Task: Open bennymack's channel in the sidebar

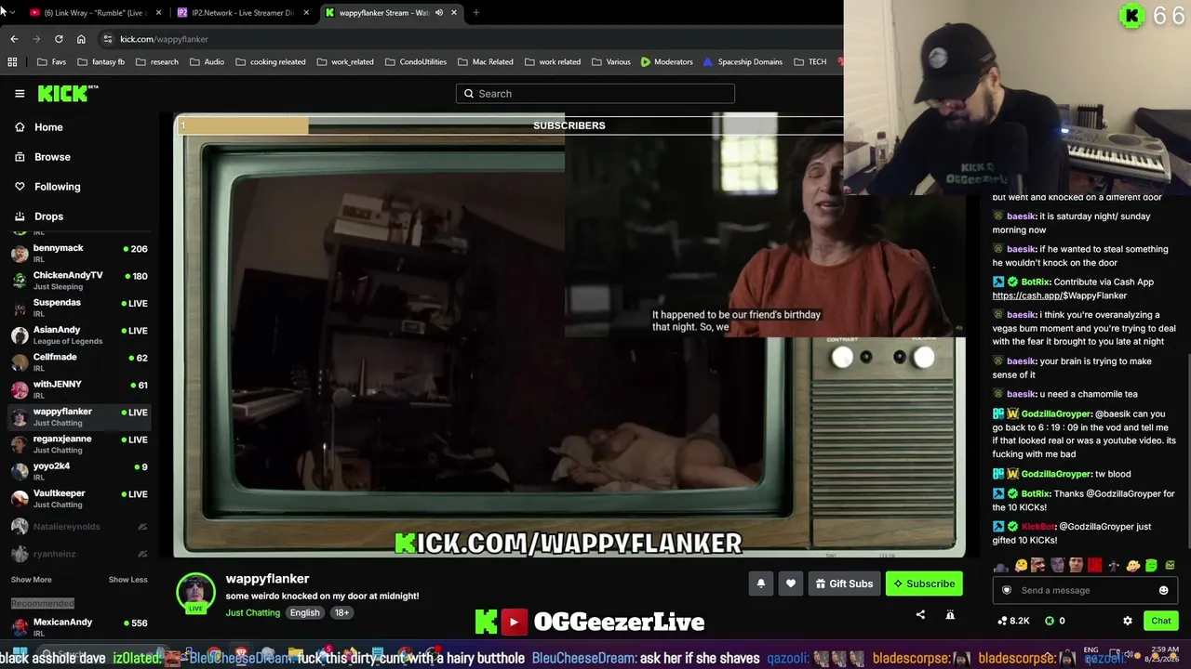Action: coord(80,253)
